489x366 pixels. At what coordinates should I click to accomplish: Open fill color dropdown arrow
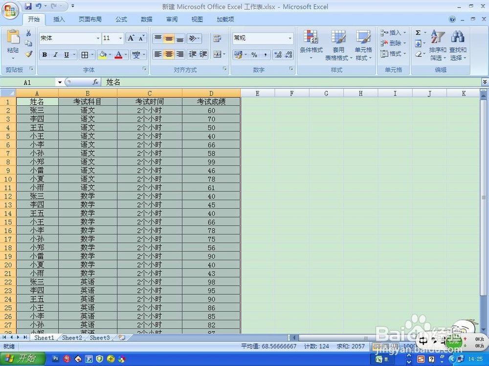pos(110,55)
